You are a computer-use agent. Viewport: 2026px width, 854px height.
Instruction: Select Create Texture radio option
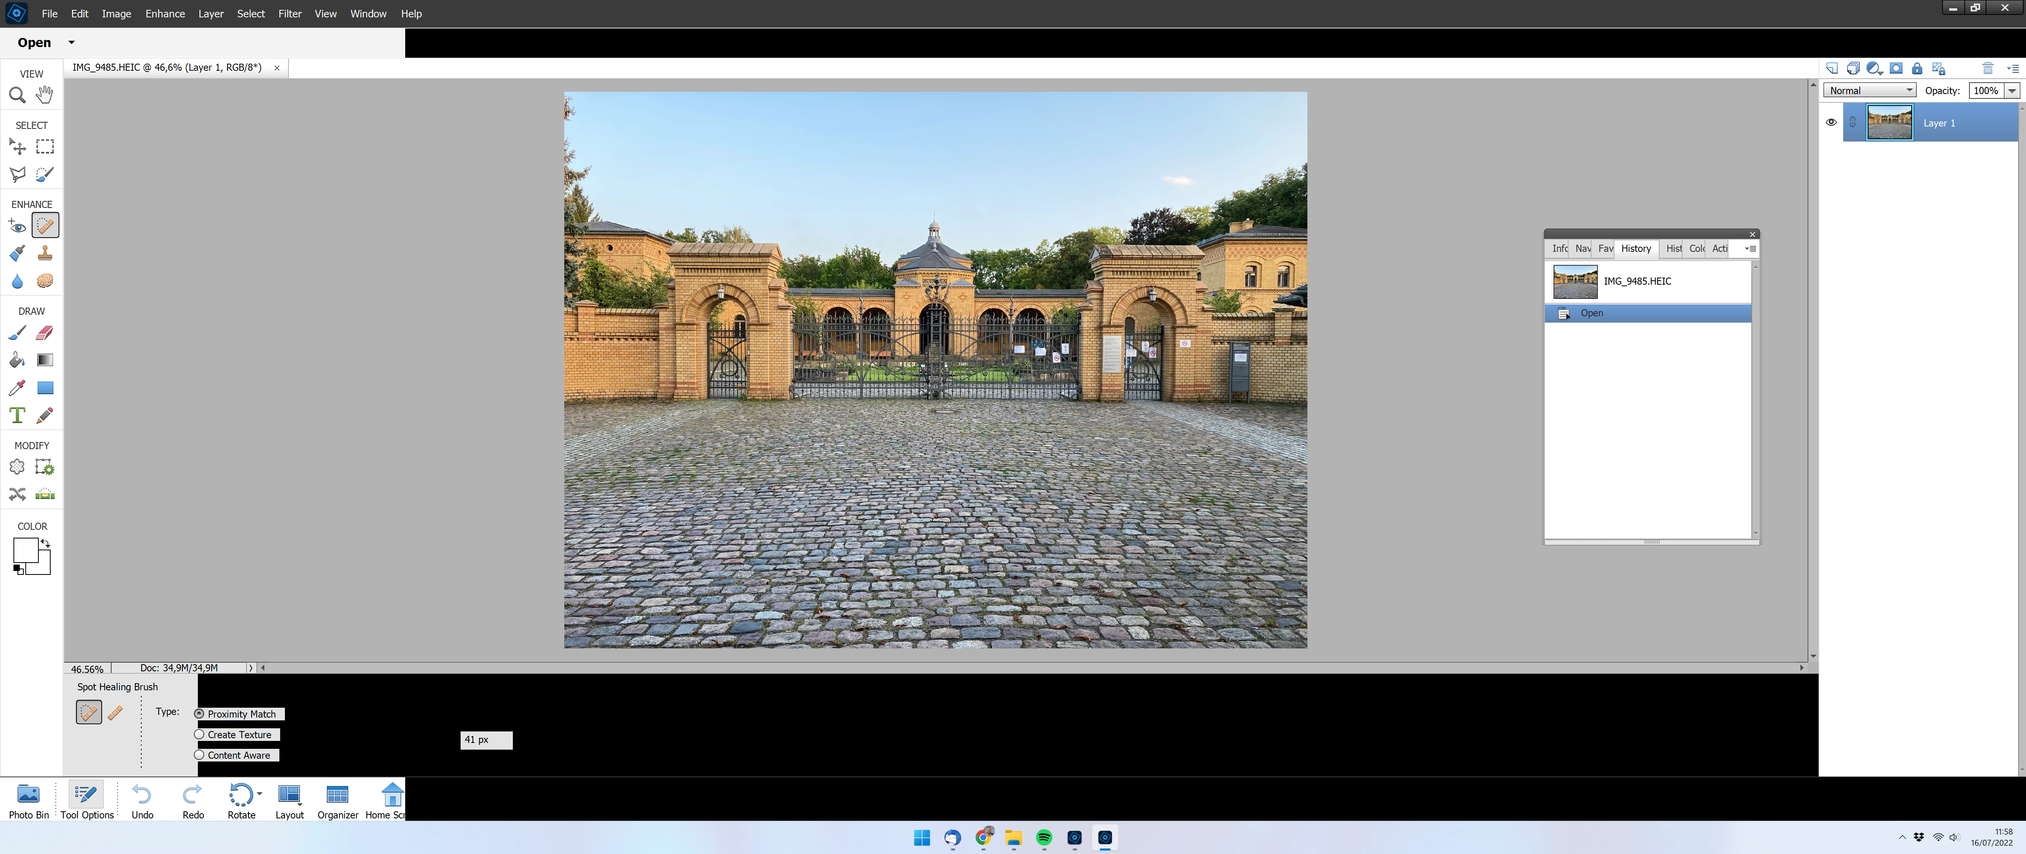tap(200, 735)
